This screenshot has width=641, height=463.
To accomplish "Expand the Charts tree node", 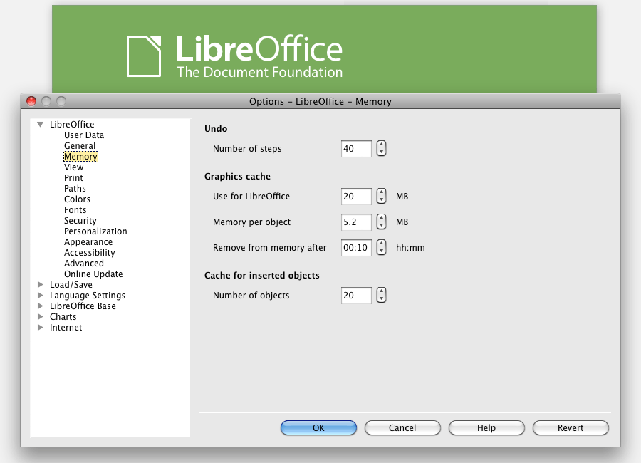I will (x=40, y=316).
